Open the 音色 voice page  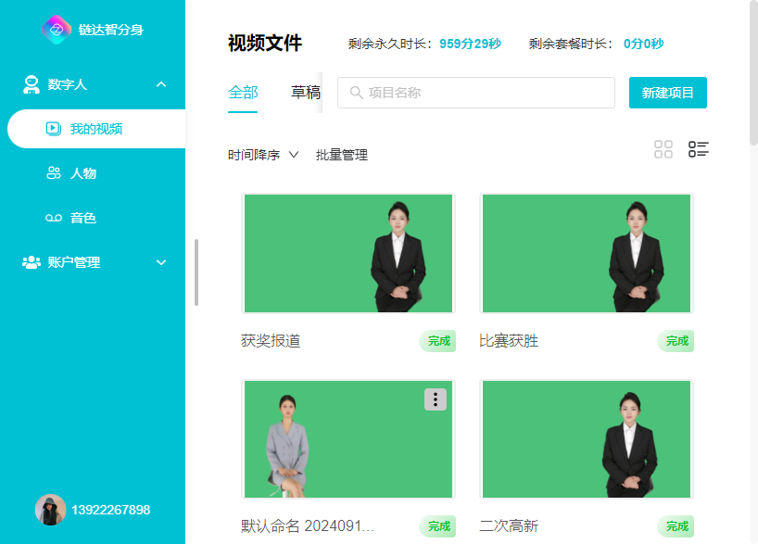click(82, 218)
